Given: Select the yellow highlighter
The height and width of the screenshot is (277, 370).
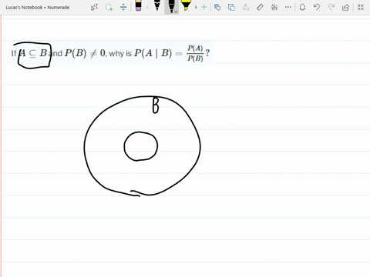Looking at the screenshot, I should click(x=186, y=5).
